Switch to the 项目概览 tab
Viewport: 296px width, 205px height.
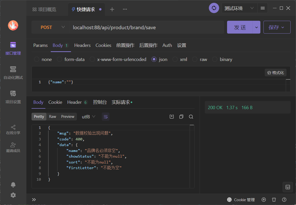tap(44, 9)
